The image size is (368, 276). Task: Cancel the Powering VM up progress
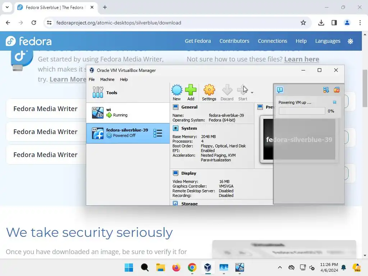coord(335,102)
